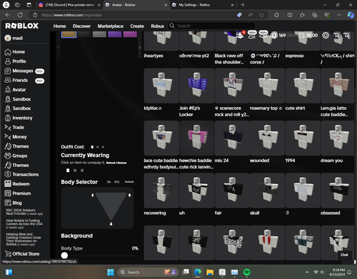Open the Avatar sidebar item
The image size is (357, 279).
tap(15, 90)
